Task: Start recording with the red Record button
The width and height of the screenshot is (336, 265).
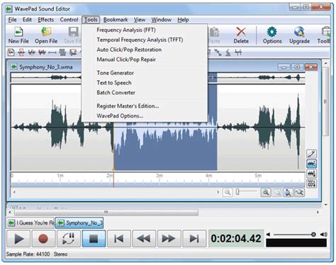Action: tap(43, 239)
